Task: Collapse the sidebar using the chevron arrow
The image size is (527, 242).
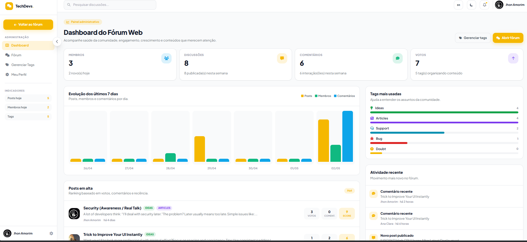Action: pyautogui.click(x=57, y=42)
